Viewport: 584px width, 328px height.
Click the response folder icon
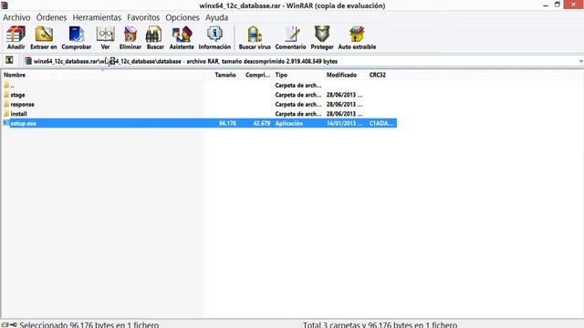[6, 104]
